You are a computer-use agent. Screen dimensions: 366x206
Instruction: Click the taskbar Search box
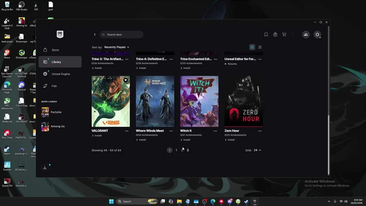137,201
